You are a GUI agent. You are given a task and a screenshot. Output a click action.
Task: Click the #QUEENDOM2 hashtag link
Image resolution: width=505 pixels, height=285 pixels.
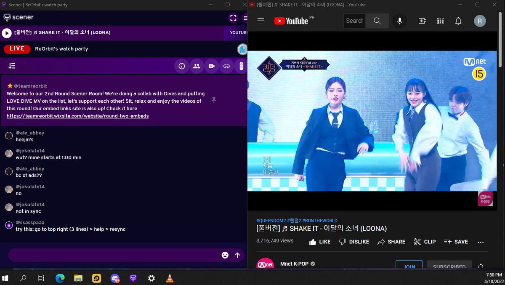pyautogui.click(x=271, y=221)
